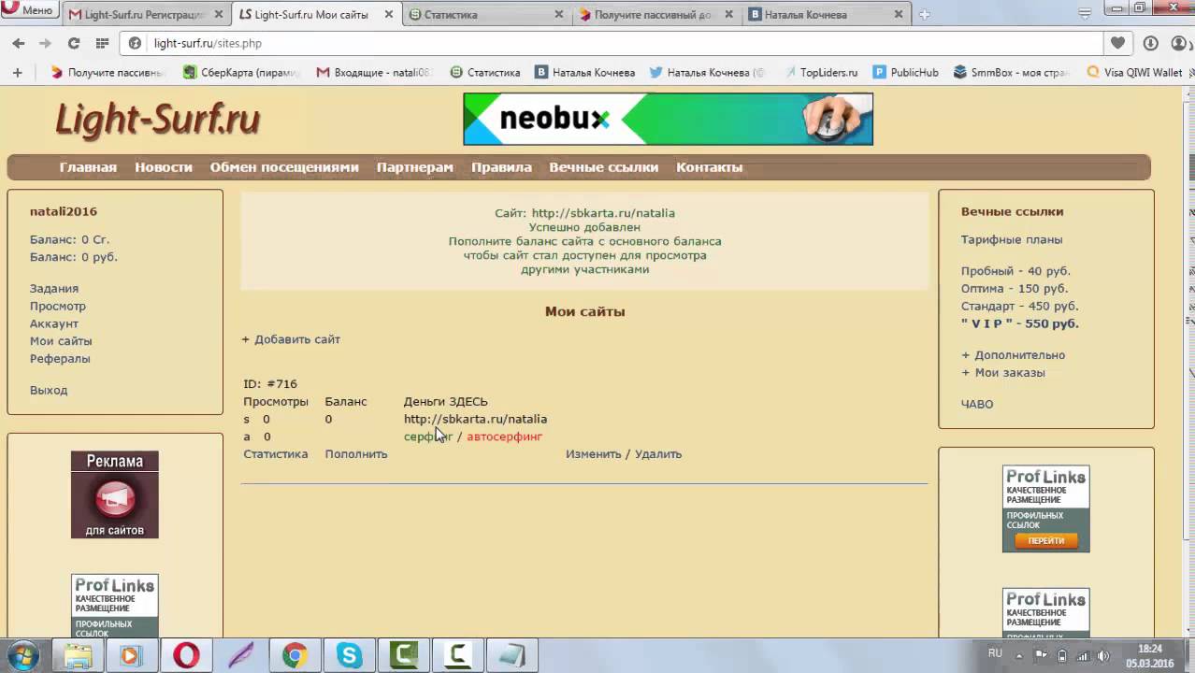Open Контакты in the site menu
Viewport: 1195px width, 673px height.
(709, 167)
